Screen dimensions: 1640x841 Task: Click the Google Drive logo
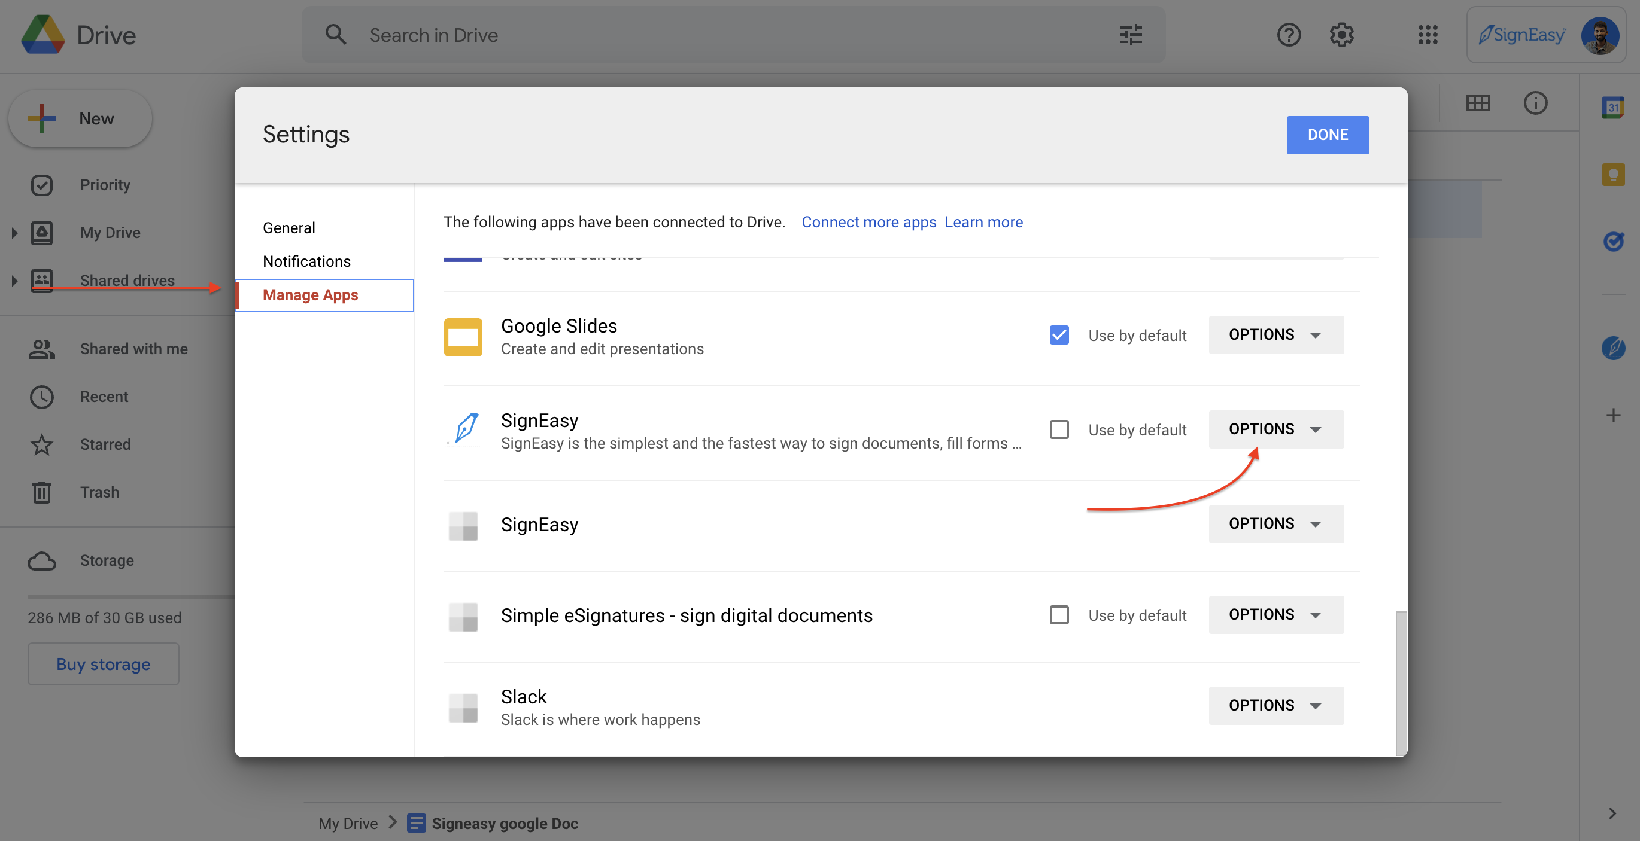pos(42,35)
